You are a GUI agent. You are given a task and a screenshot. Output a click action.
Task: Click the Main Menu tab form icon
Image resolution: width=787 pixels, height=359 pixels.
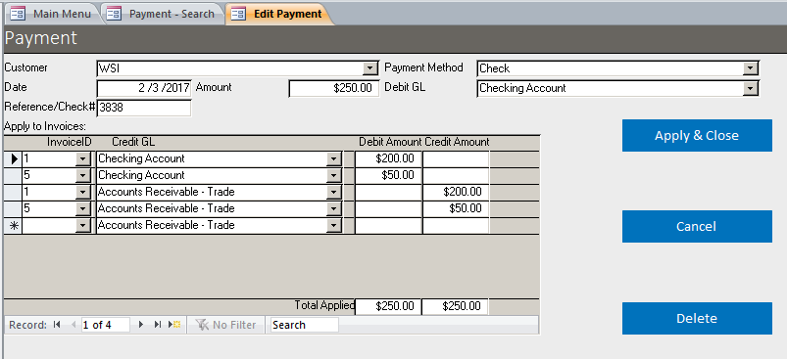18,13
